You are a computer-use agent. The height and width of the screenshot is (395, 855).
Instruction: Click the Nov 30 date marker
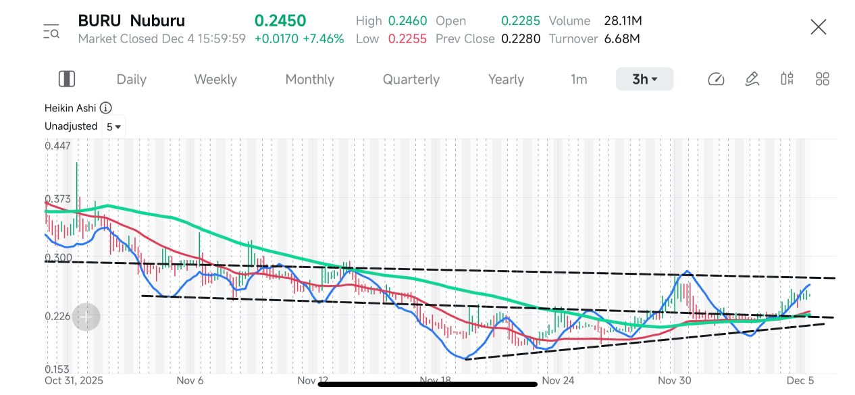(x=675, y=380)
